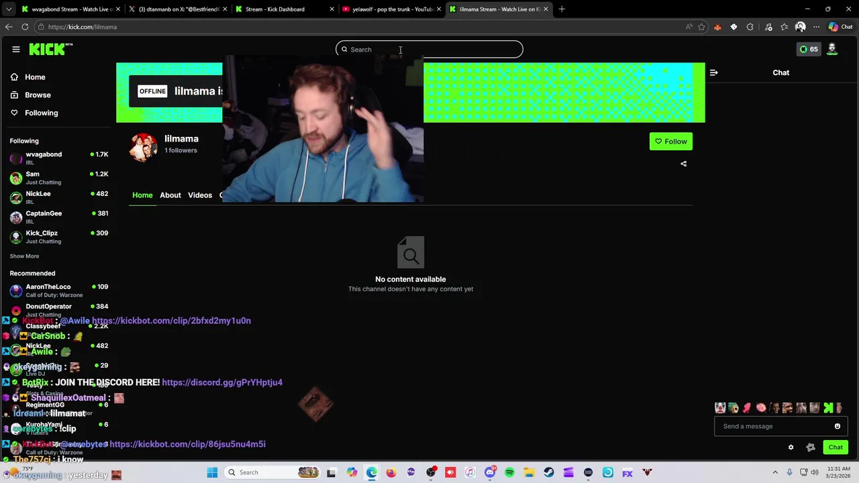Image resolution: width=859 pixels, height=483 pixels.
Task: Toggle the read aloud icon in the address bar
Action: click(689, 27)
